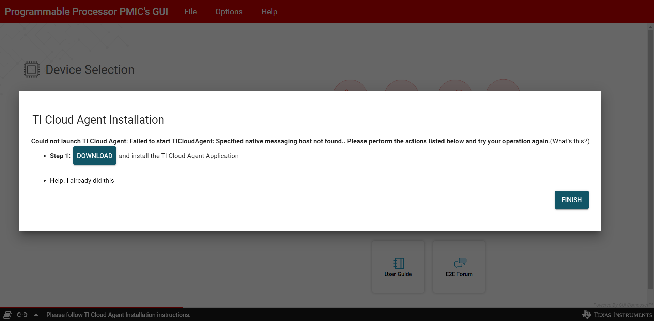Click the scrollbar up arrow at top right
654x321 pixels.
(650, 26)
